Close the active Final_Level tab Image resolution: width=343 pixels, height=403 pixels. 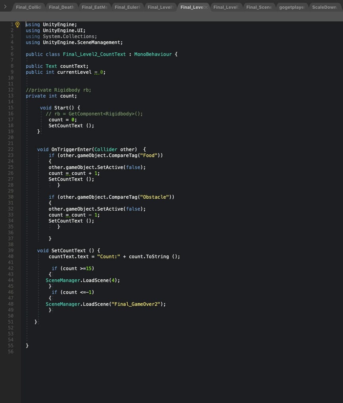click(x=205, y=7)
